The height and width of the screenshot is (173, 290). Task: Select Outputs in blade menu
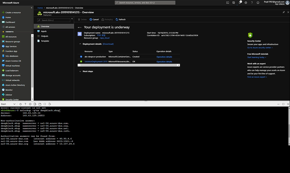[54, 36]
